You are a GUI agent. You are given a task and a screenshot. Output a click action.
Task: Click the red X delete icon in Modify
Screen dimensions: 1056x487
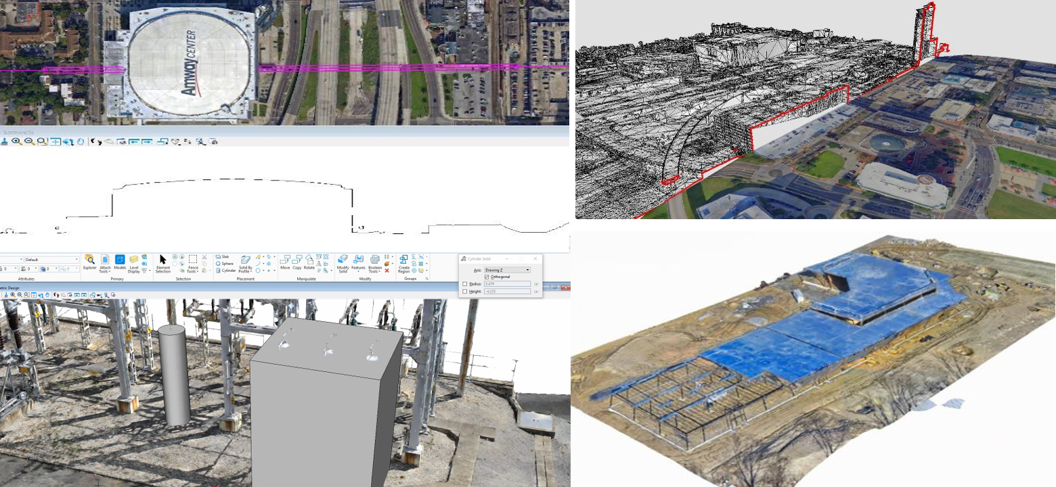point(387,271)
